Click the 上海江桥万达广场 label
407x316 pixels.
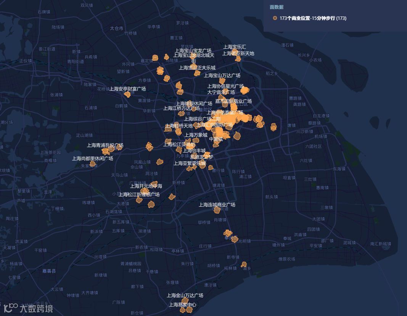[x=182, y=108]
